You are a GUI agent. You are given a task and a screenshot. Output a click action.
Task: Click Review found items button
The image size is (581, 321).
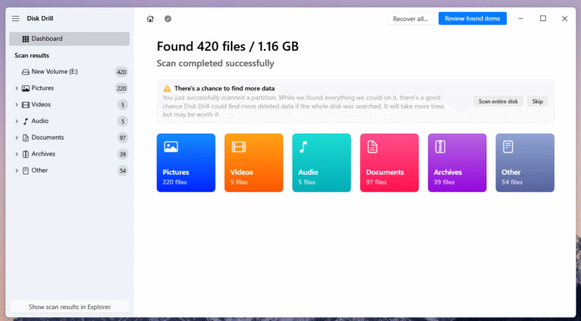(472, 18)
